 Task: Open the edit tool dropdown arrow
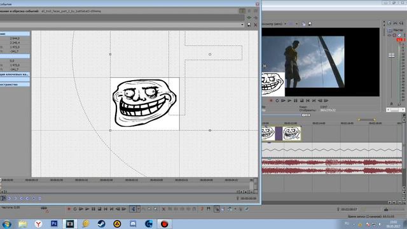tap(139, 209)
